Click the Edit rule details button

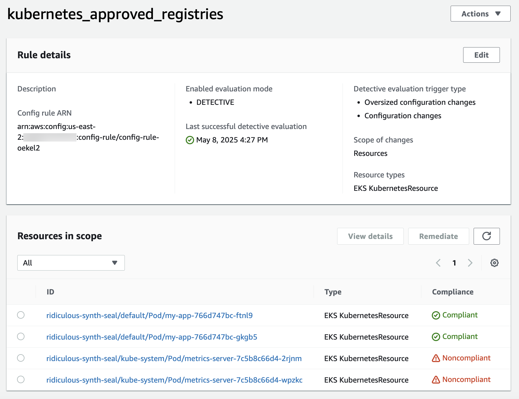(x=481, y=55)
